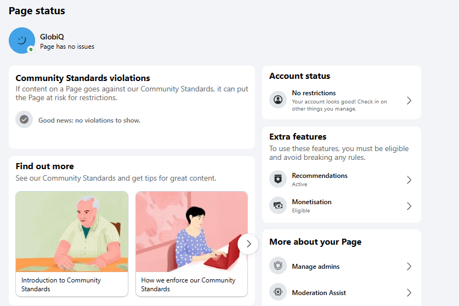Viewport: 459px width, 306px height.
Task: Click the Recommendations star badge icon
Action: 278,179
